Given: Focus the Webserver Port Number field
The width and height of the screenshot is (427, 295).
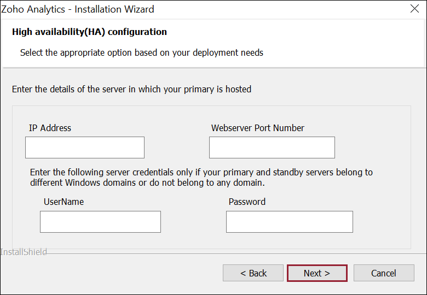Looking at the screenshot, I should [x=272, y=147].
